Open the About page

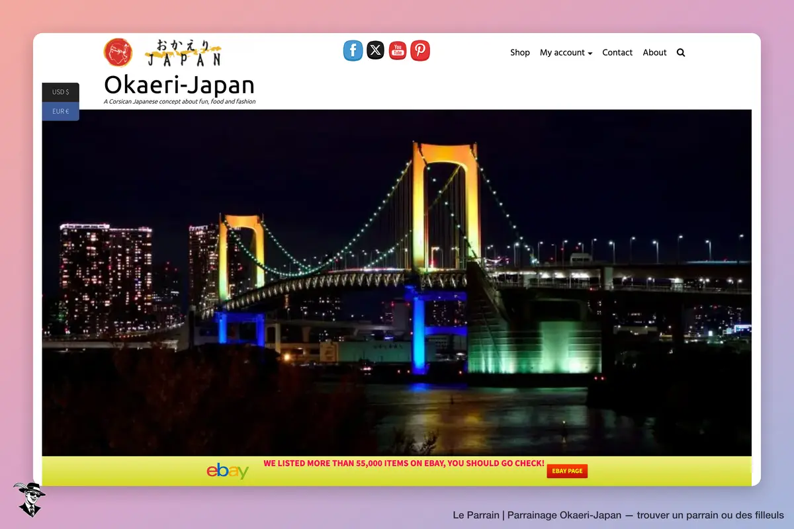(x=654, y=52)
